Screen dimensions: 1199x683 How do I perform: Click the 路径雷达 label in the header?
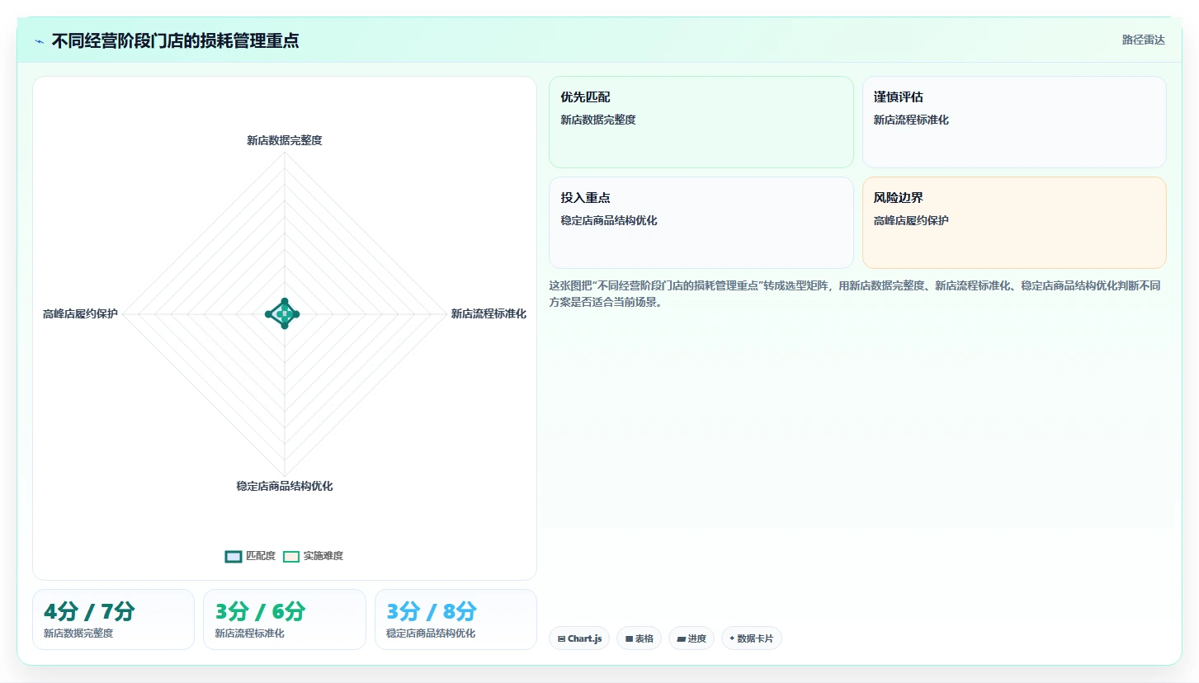(1143, 40)
